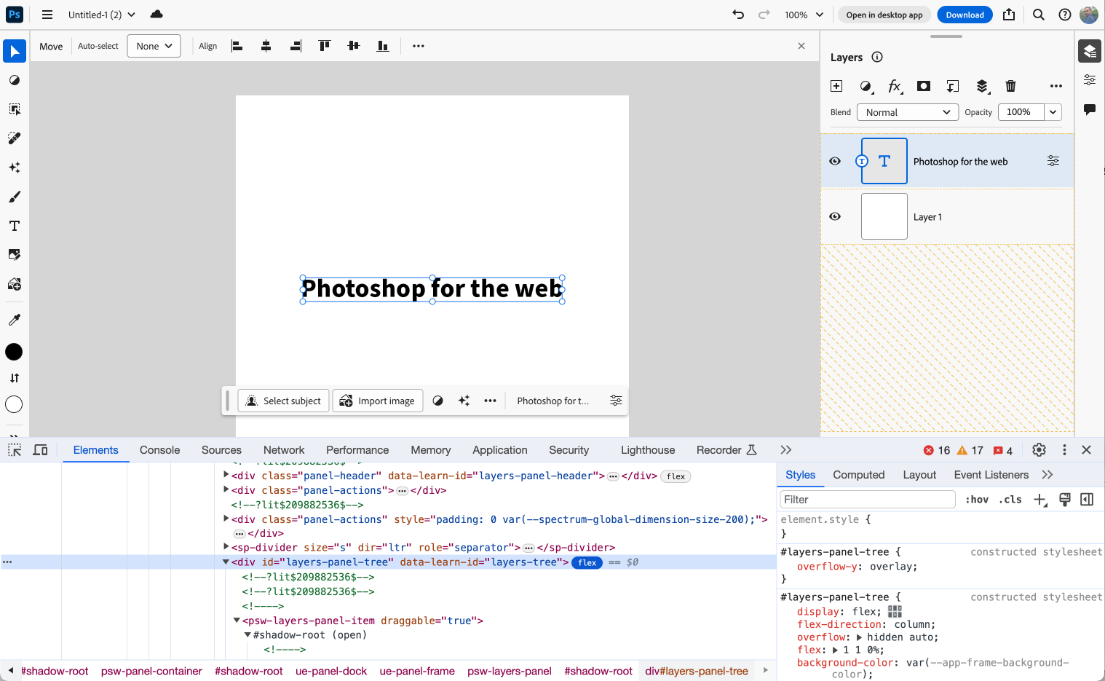Add a new layer with plus icon
Viewport: 1105px width, 681px height.
(x=836, y=86)
